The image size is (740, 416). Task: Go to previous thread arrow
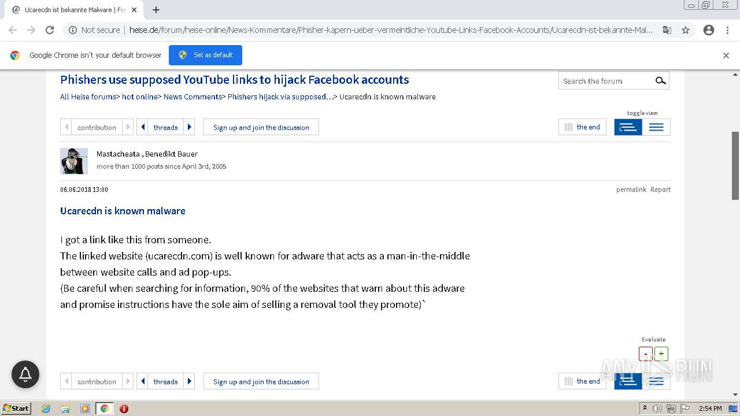(x=143, y=127)
